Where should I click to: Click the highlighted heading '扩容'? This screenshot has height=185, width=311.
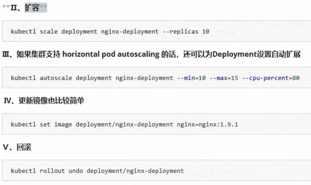32,8
